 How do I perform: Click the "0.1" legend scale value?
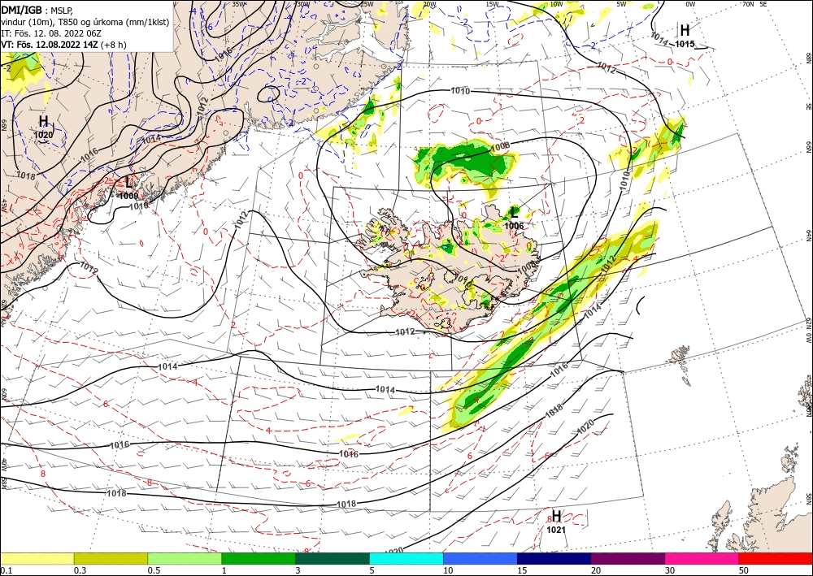[5, 570]
